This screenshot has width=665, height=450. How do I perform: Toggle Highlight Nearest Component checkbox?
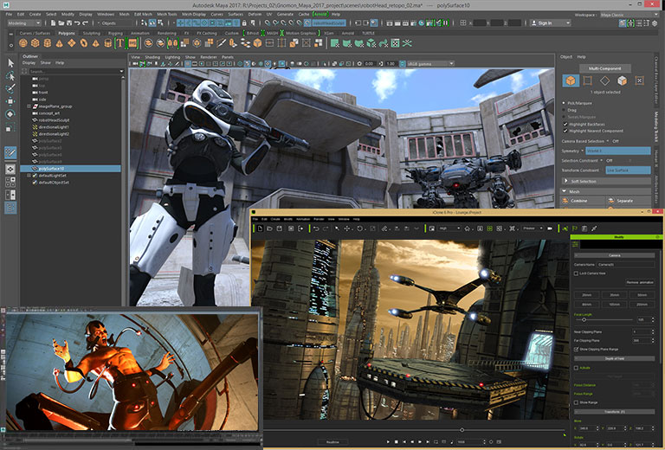click(565, 131)
